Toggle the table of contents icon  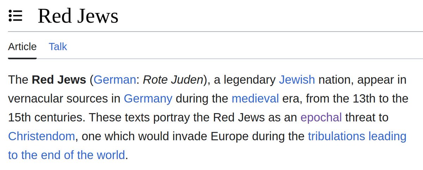[x=16, y=17]
